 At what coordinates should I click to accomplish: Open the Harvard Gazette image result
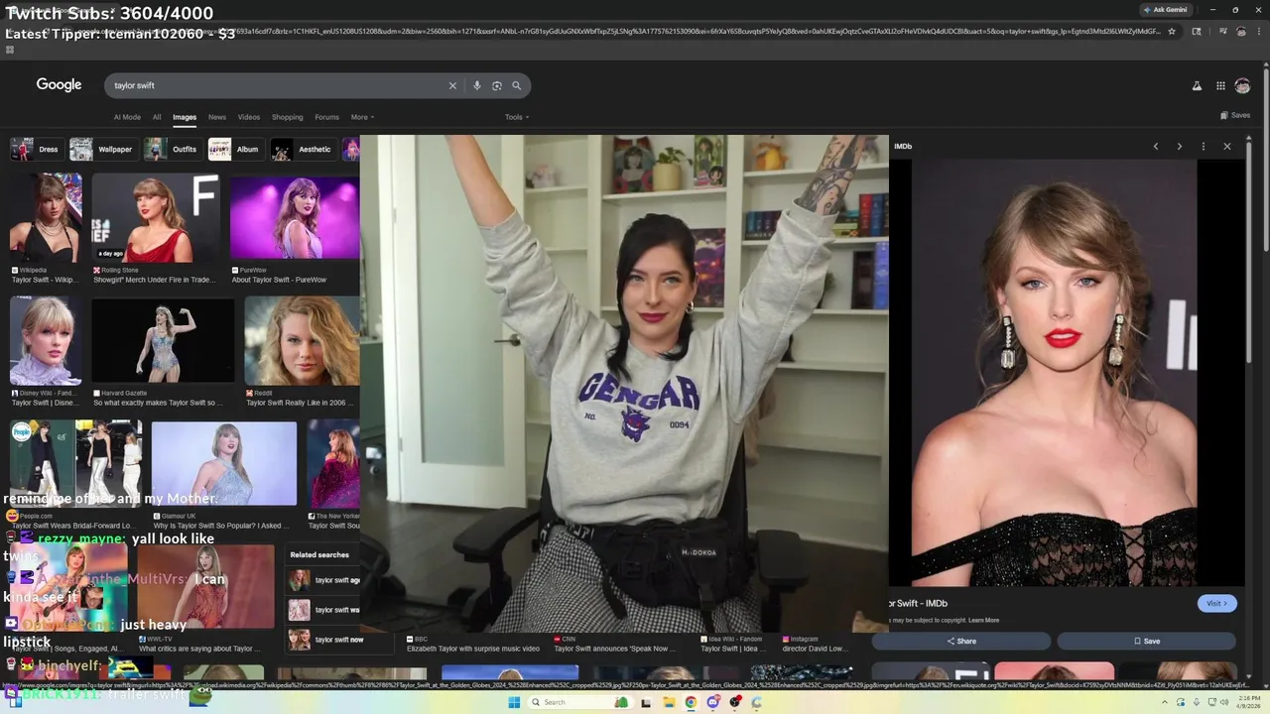click(164, 340)
